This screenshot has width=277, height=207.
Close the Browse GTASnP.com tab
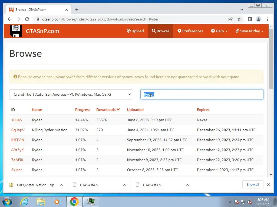tap(67, 10)
